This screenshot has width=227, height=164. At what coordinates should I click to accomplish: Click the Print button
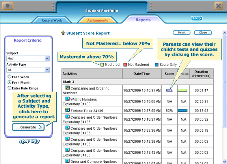(x=182, y=33)
